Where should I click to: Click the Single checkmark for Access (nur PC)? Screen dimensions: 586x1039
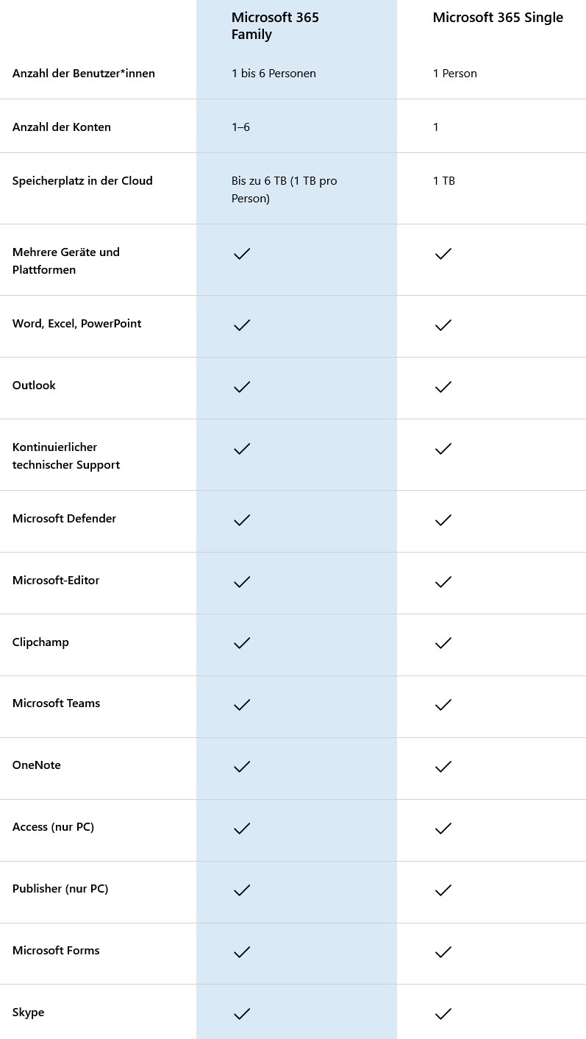pyautogui.click(x=443, y=828)
